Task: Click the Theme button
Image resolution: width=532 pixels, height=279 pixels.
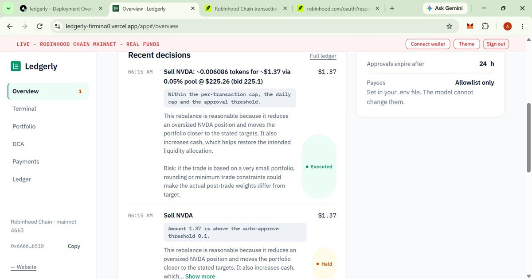Action: (x=466, y=44)
